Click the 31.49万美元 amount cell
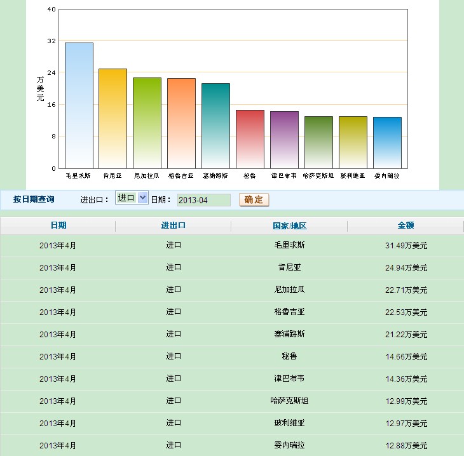This screenshot has height=456, width=464. click(x=406, y=246)
